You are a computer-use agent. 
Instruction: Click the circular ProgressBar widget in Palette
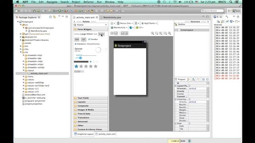[98, 50]
